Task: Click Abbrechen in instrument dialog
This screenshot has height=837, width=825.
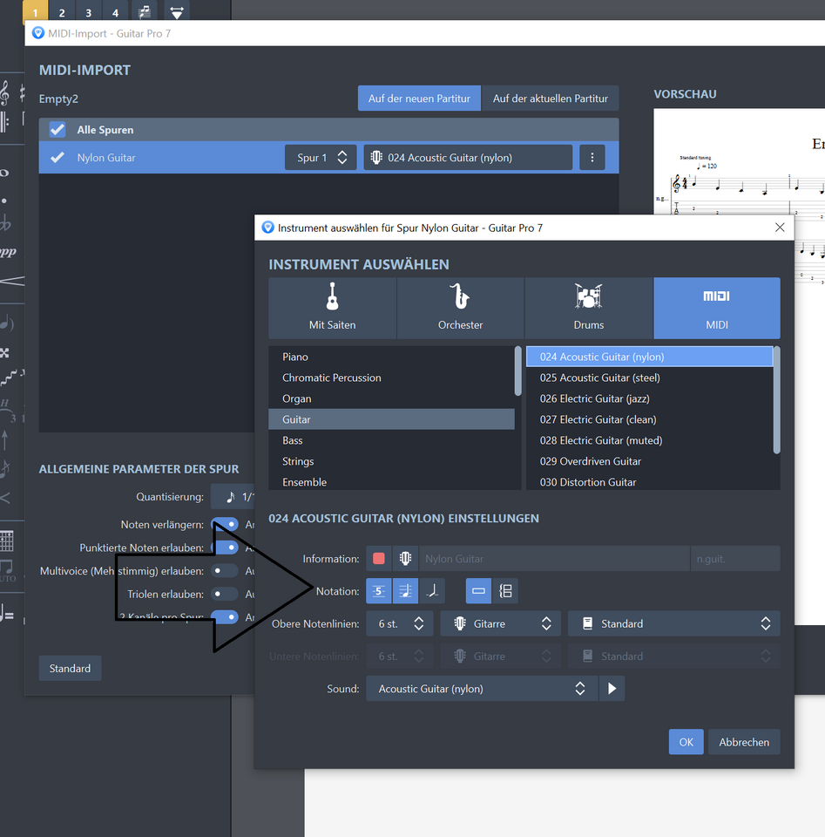Action: pyautogui.click(x=744, y=742)
